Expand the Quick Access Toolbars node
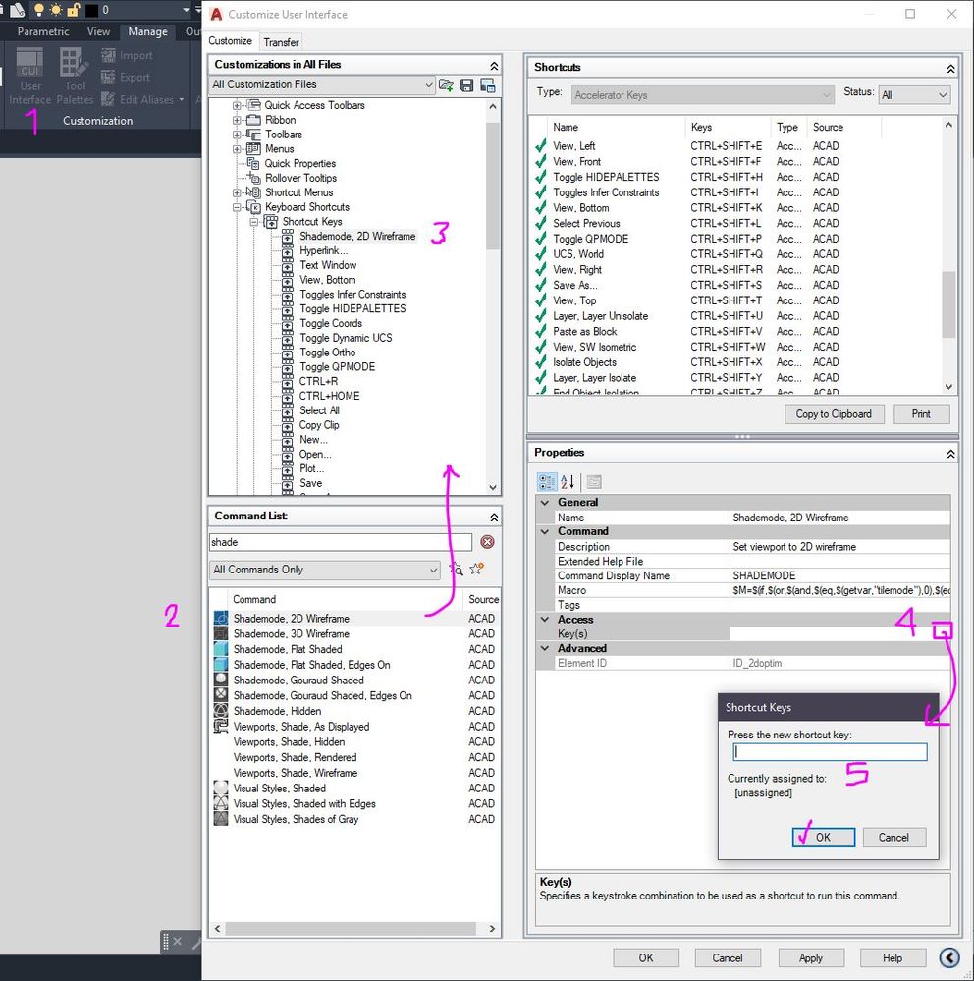This screenshot has width=974, height=981. [237, 105]
